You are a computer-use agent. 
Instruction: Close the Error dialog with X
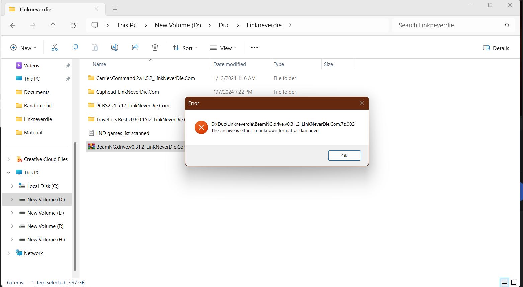(361, 103)
